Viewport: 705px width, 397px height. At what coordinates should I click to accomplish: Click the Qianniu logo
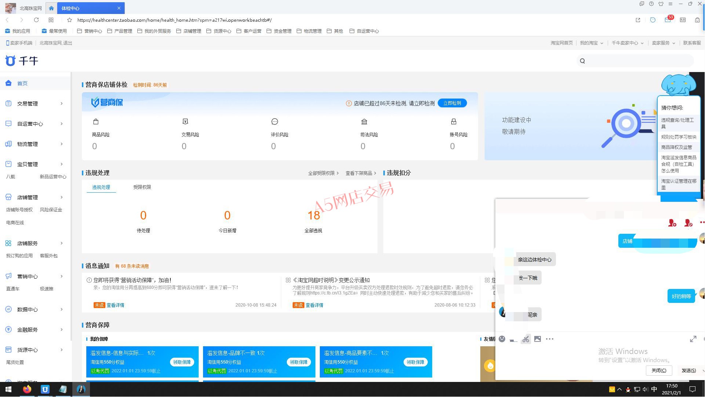(22, 61)
